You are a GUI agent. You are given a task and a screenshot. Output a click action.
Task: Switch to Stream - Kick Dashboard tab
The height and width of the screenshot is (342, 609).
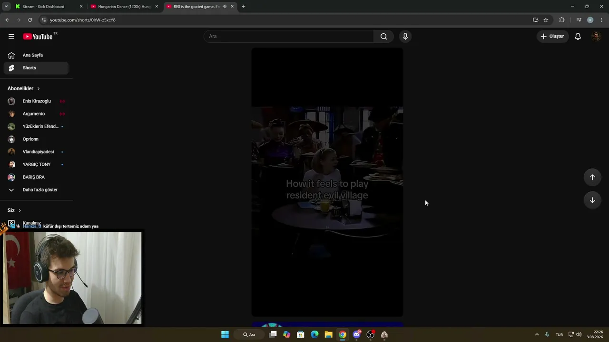[48, 7]
